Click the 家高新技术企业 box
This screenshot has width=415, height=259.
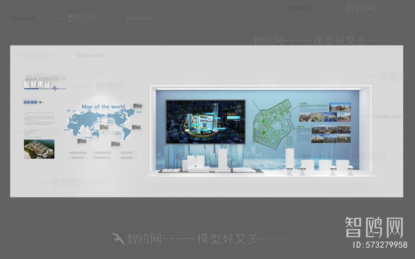pyautogui.click(x=78, y=157)
